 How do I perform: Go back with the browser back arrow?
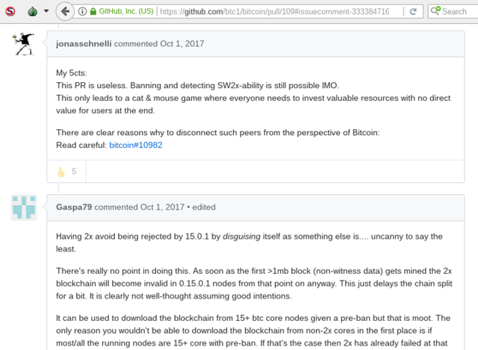click(65, 12)
